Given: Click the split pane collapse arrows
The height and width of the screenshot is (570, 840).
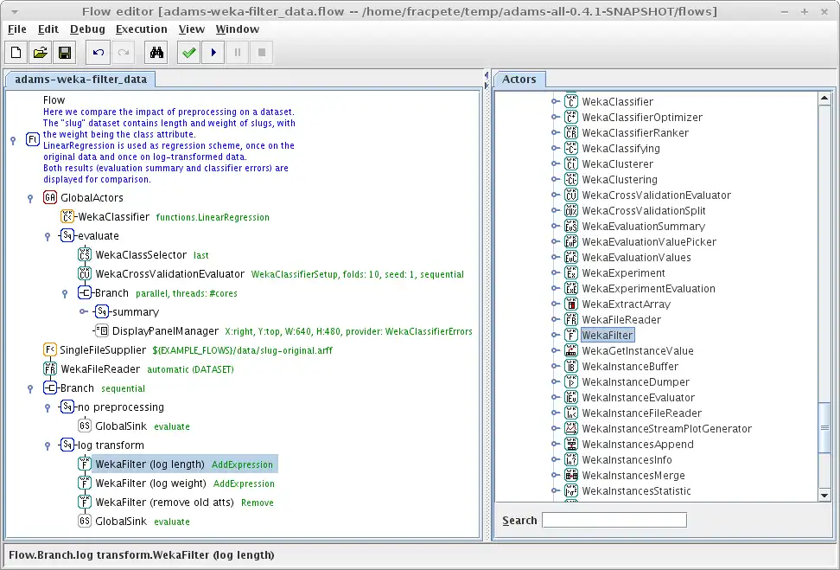Looking at the screenshot, I should [x=487, y=80].
